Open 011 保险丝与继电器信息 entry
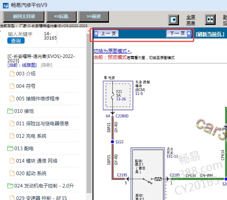Screen dimensions: 227x200 (x=43, y=123)
